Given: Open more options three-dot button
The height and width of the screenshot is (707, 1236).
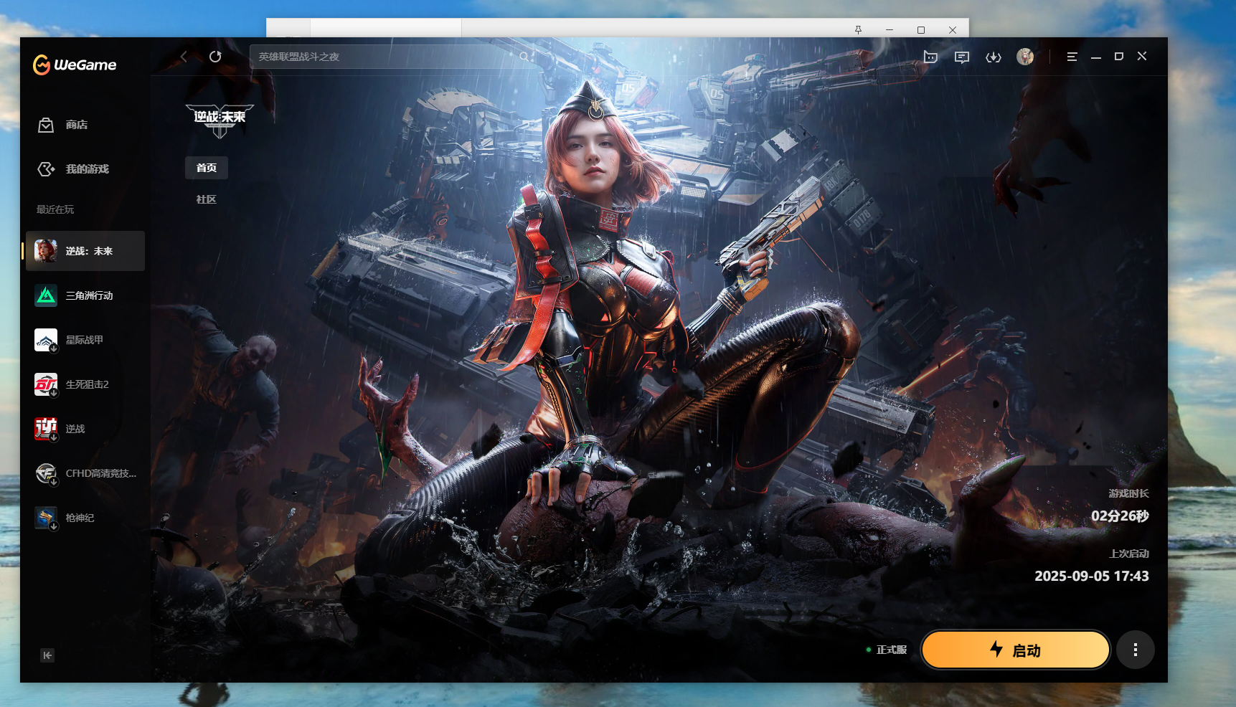Looking at the screenshot, I should (1135, 650).
